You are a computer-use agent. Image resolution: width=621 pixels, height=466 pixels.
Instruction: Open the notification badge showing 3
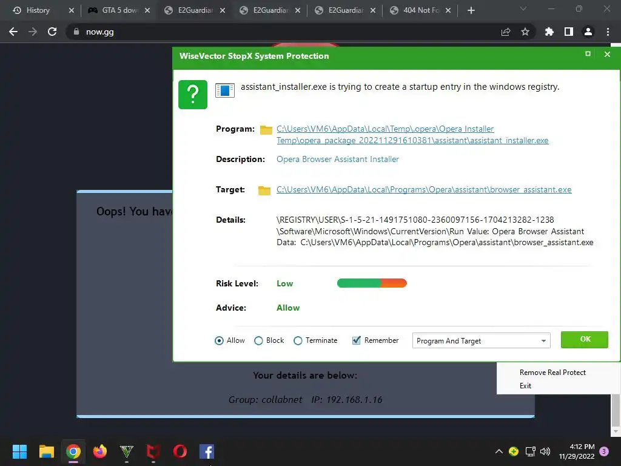pos(604,451)
